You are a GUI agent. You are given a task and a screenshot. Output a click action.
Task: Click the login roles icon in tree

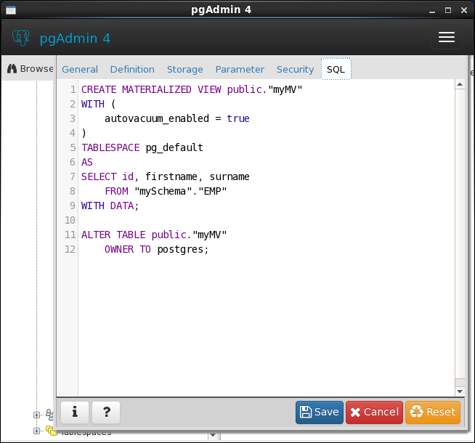(x=49, y=414)
